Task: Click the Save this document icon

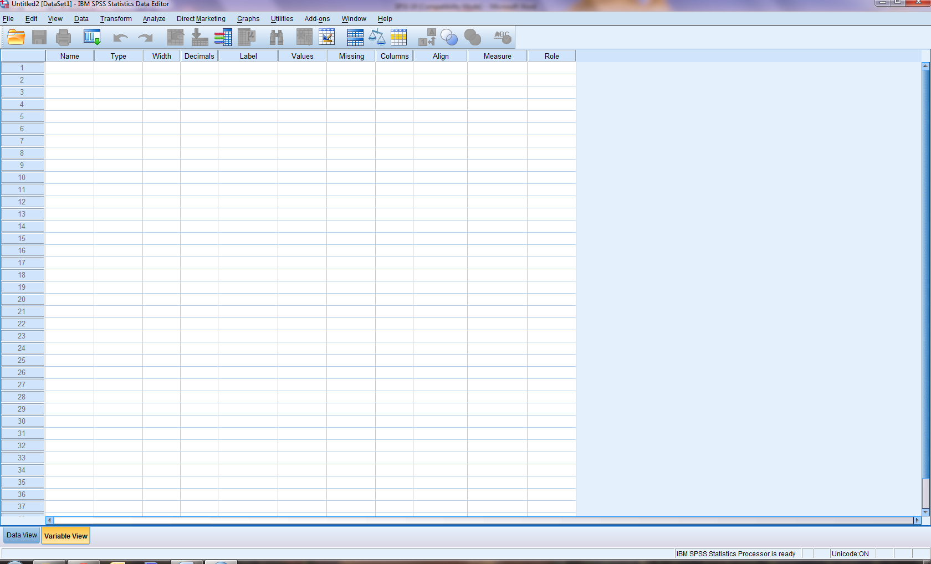Action: [39, 37]
